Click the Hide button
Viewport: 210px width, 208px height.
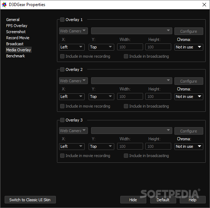[x=133, y=200]
